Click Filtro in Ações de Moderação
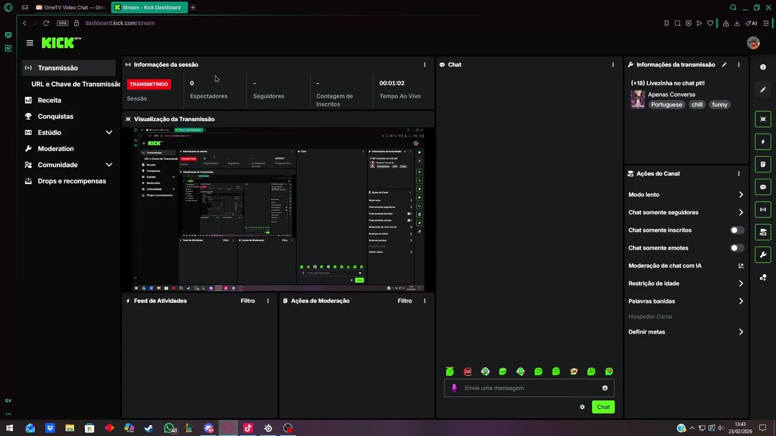 pos(404,301)
